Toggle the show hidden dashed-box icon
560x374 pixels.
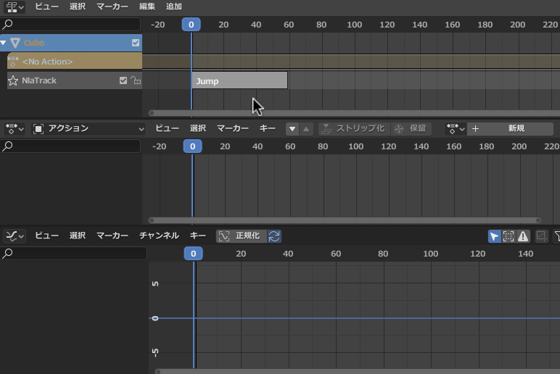point(508,236)
